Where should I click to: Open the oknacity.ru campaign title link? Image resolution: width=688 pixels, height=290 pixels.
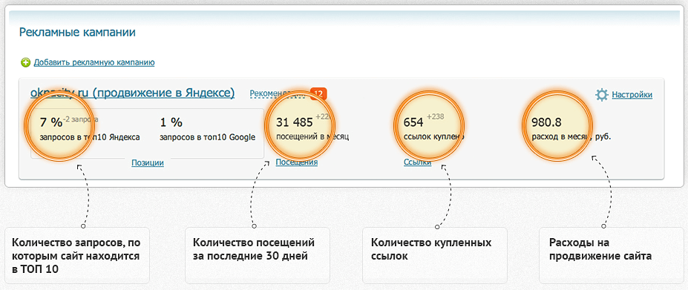click(133, 93)
